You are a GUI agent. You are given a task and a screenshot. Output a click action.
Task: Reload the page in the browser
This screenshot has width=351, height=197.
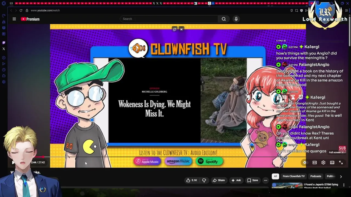click(21, 10)
